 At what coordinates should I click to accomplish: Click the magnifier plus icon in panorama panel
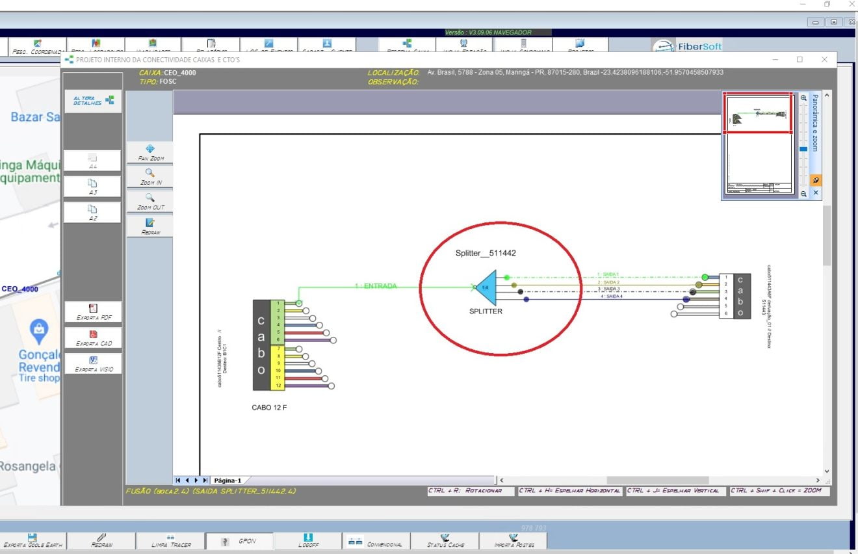tap(803, 98)
